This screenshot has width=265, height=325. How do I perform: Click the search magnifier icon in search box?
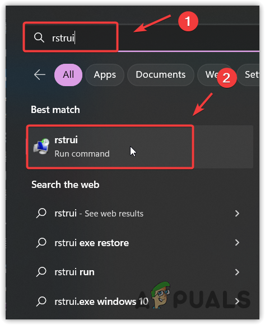pos(39,37)
